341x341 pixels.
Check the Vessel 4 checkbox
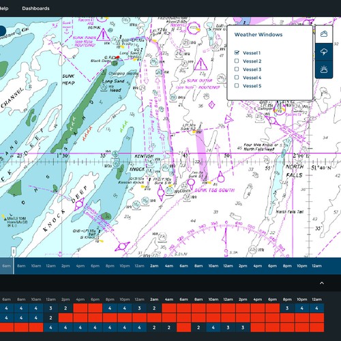coord(237,77)
